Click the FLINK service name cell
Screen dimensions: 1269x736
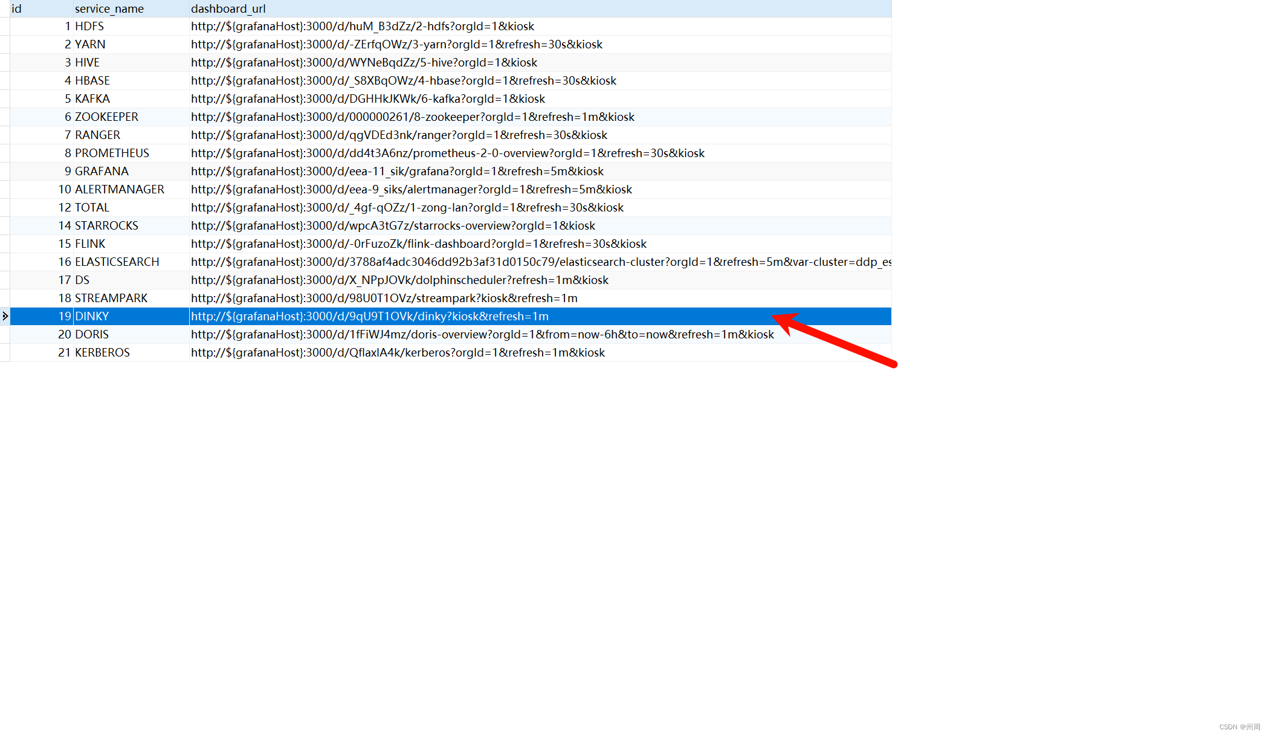point(90,244)
